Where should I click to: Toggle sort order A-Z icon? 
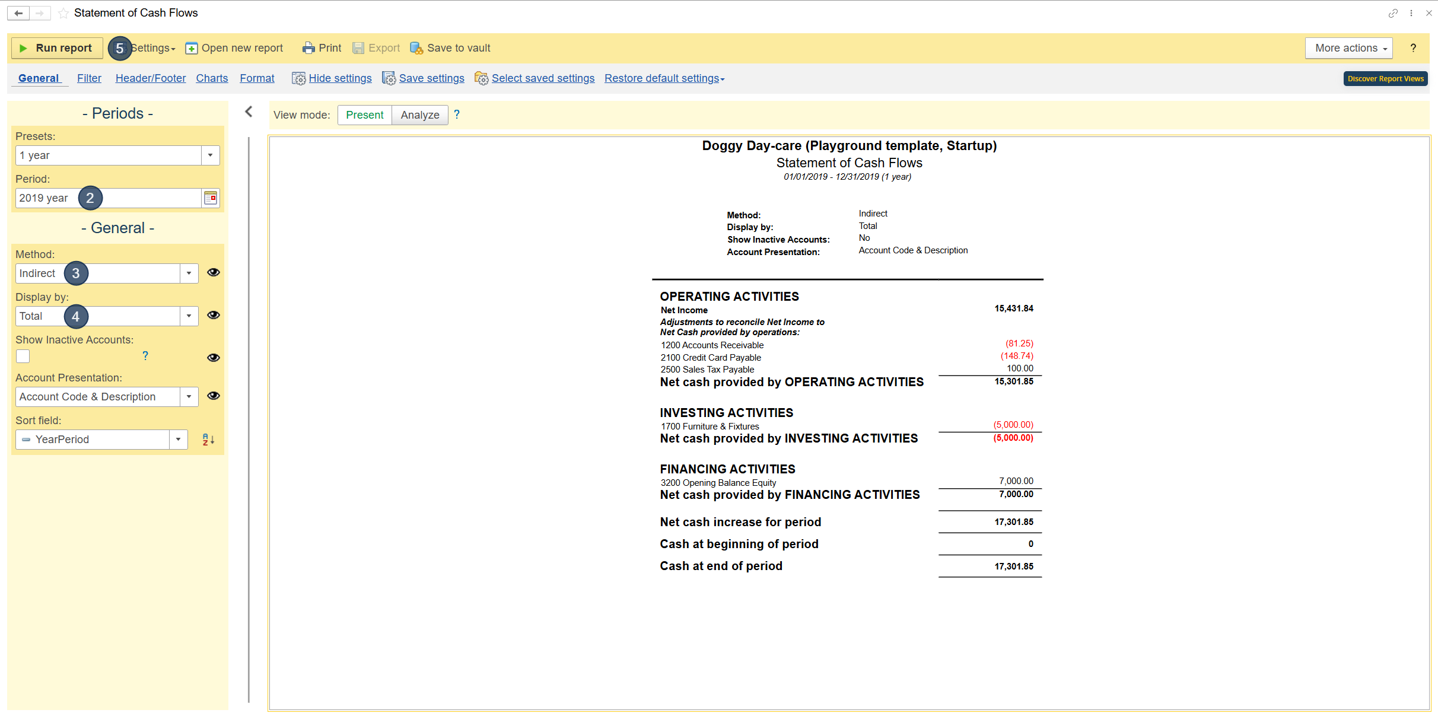pyautogui.click(x=208, y=440)
